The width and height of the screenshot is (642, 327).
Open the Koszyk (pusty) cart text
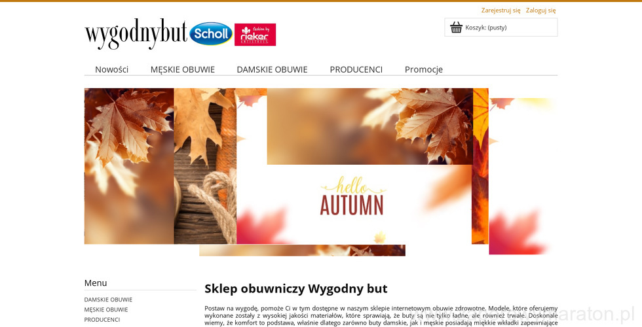pos(485,27)
